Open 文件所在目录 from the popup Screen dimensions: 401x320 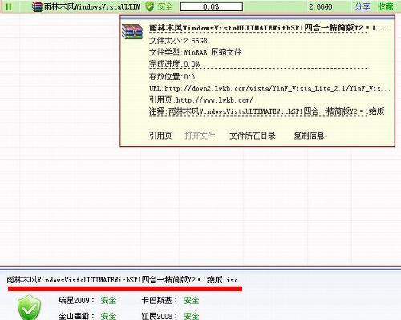click(x=253, y=136)
